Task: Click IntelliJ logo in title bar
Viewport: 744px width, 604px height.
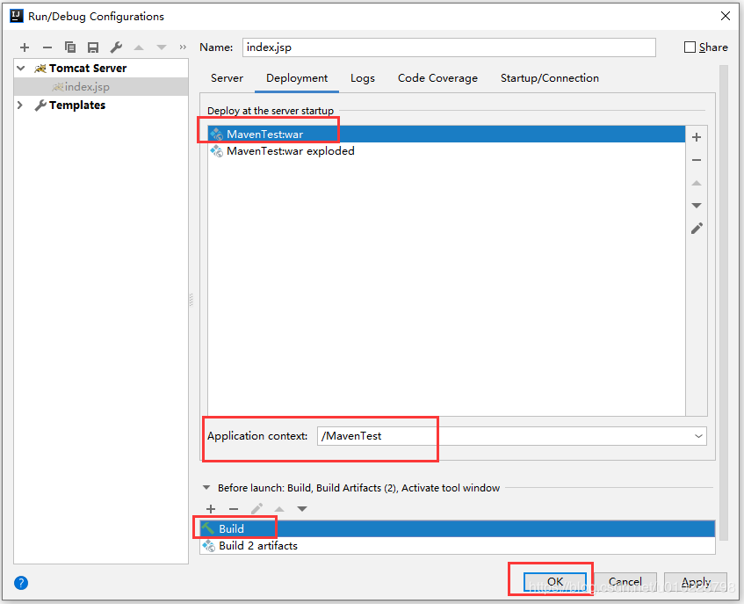Action: pos(17,16)
